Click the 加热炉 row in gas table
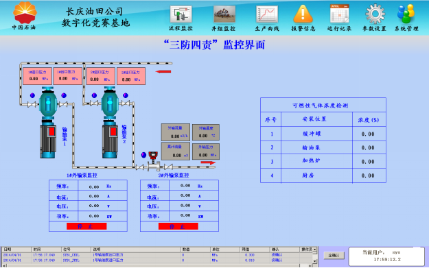The width and height of the screenshot is (429, 268). point(323,162)
